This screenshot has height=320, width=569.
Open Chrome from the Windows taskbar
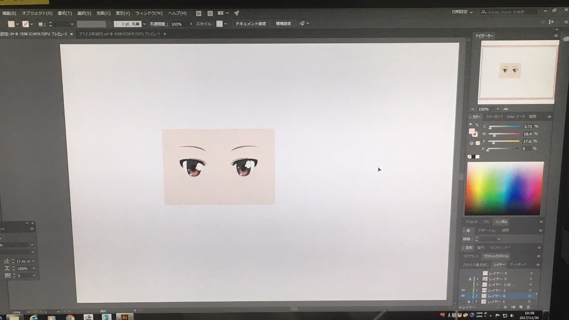pyautogui.click(x=70, y=318)
